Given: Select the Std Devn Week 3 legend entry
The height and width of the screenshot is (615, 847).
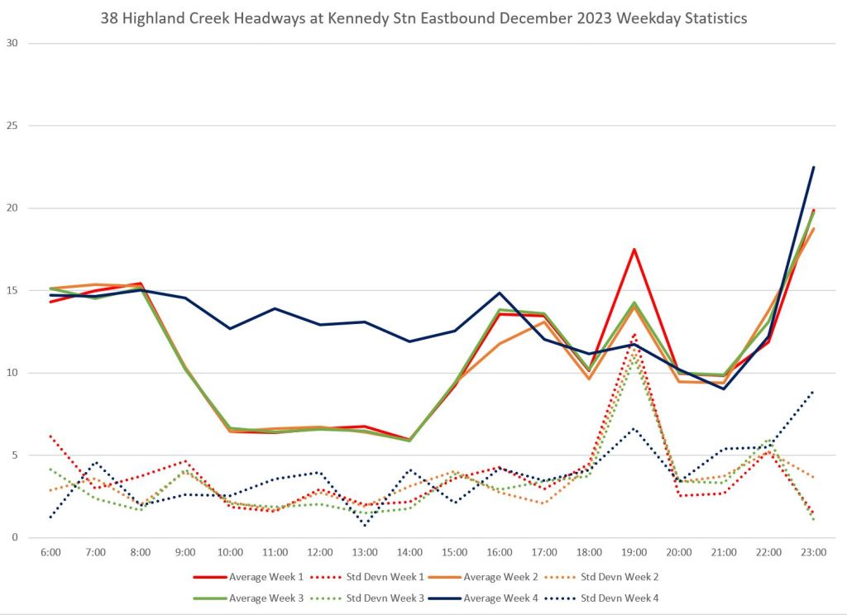Looking at the screenshot, I should pos(380,597).
